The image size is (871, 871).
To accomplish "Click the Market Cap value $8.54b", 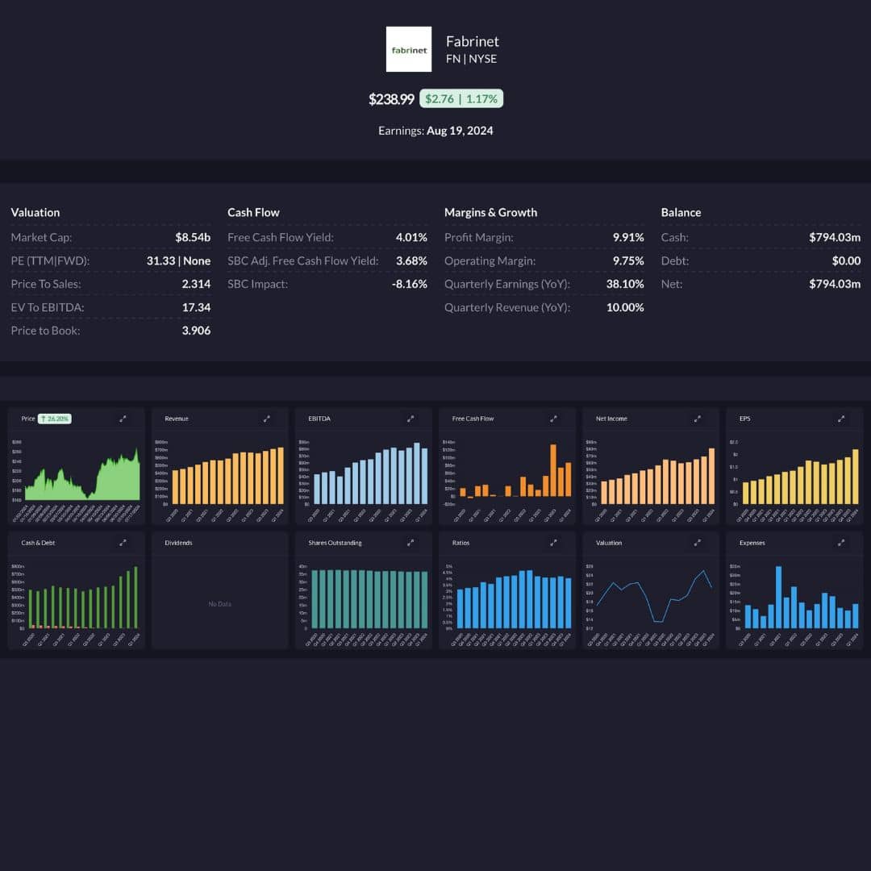I will 193,238.
